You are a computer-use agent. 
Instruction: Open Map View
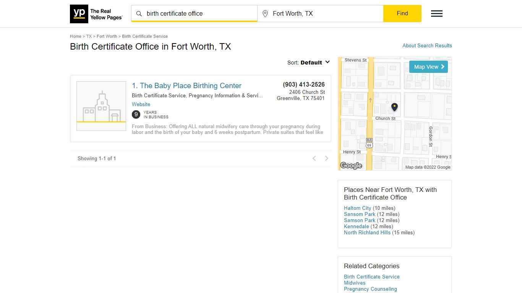click(428, 67)
